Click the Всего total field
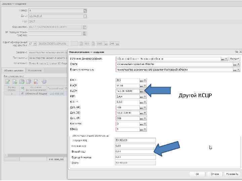The height and width of the screenshot is (181, 242). tap(135, 163)
